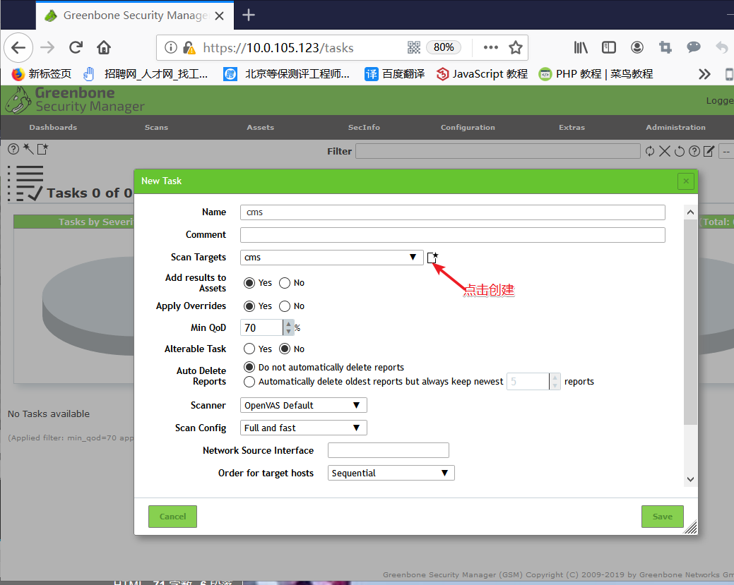
Task: Select Automatically delete oldest reports option
Action: pos(249,382)
